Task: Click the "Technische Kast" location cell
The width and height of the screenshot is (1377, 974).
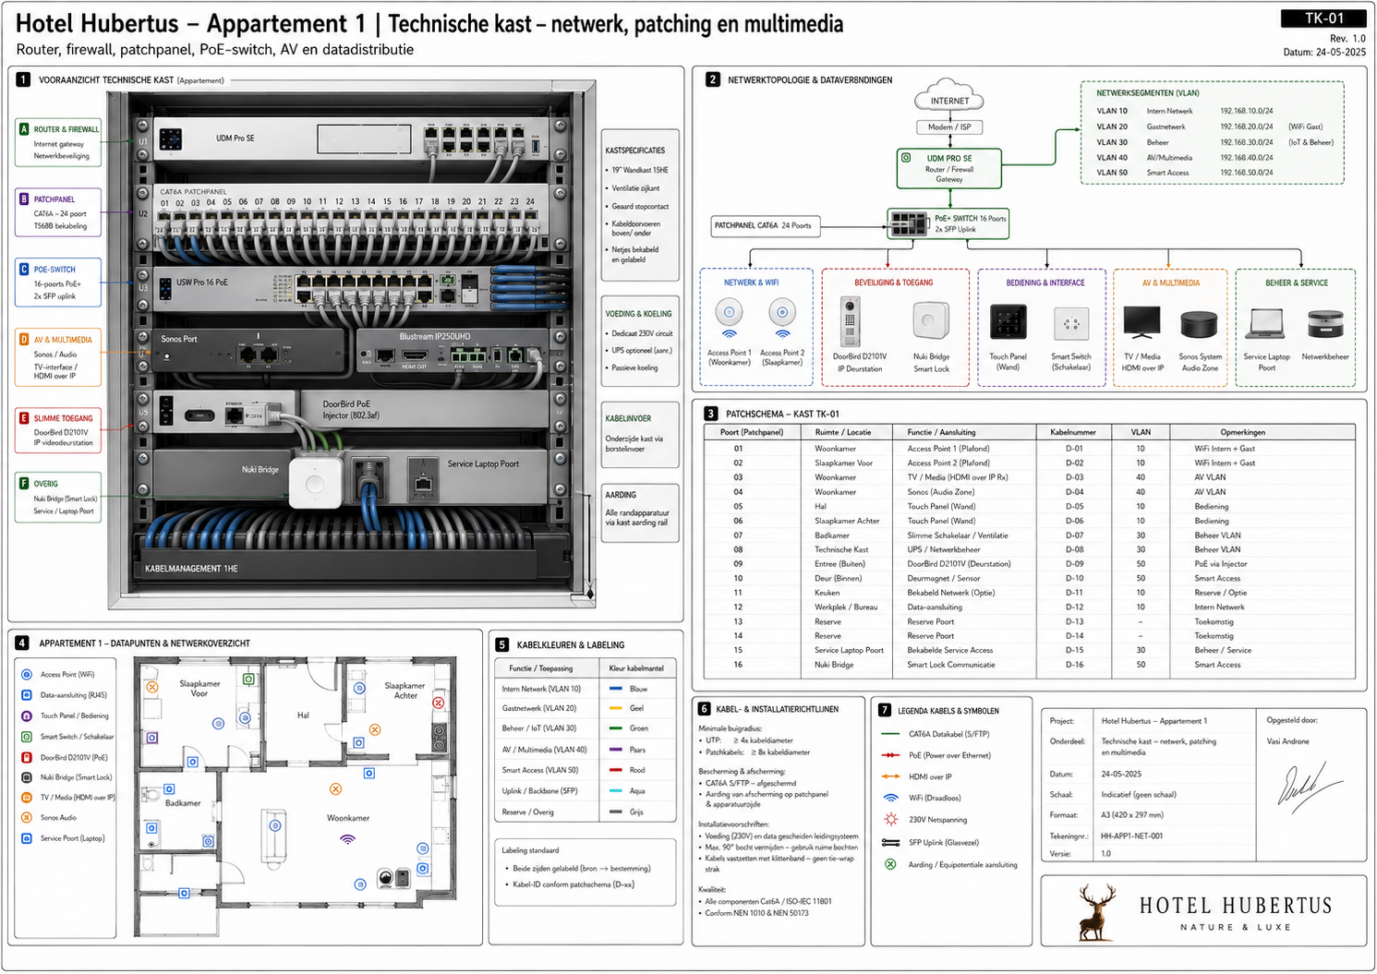Action: click(x=841, y=549)
